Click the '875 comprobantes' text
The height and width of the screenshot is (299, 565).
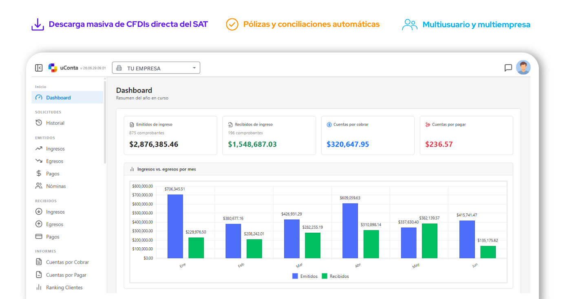(147, 133)
